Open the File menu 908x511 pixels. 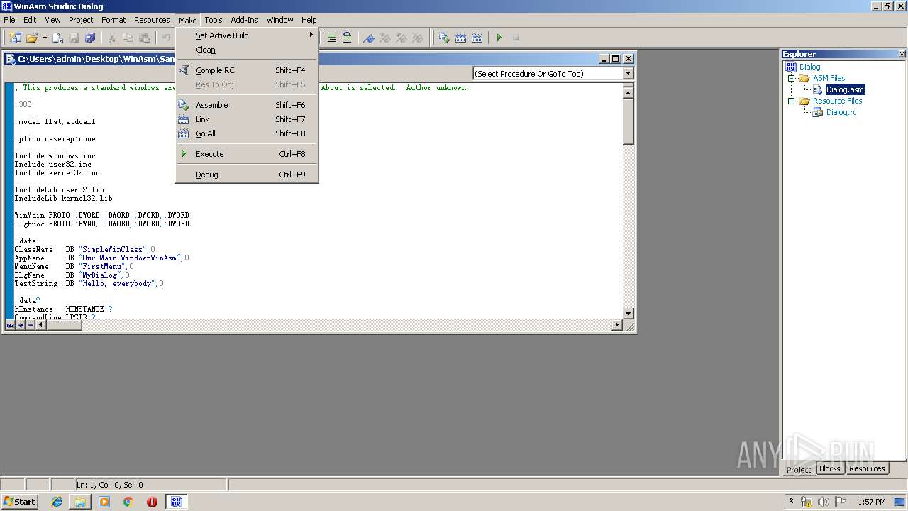coord(9,20)
